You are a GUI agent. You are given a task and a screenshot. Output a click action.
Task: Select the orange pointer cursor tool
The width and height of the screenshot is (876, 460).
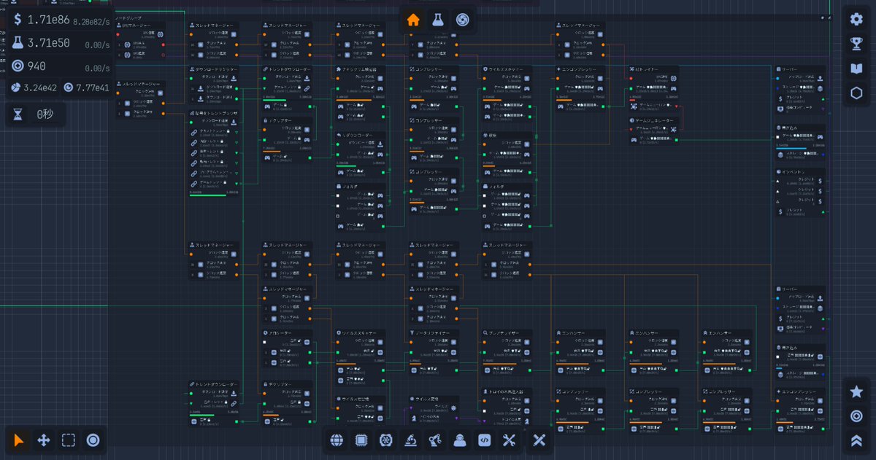click(19, 440)
